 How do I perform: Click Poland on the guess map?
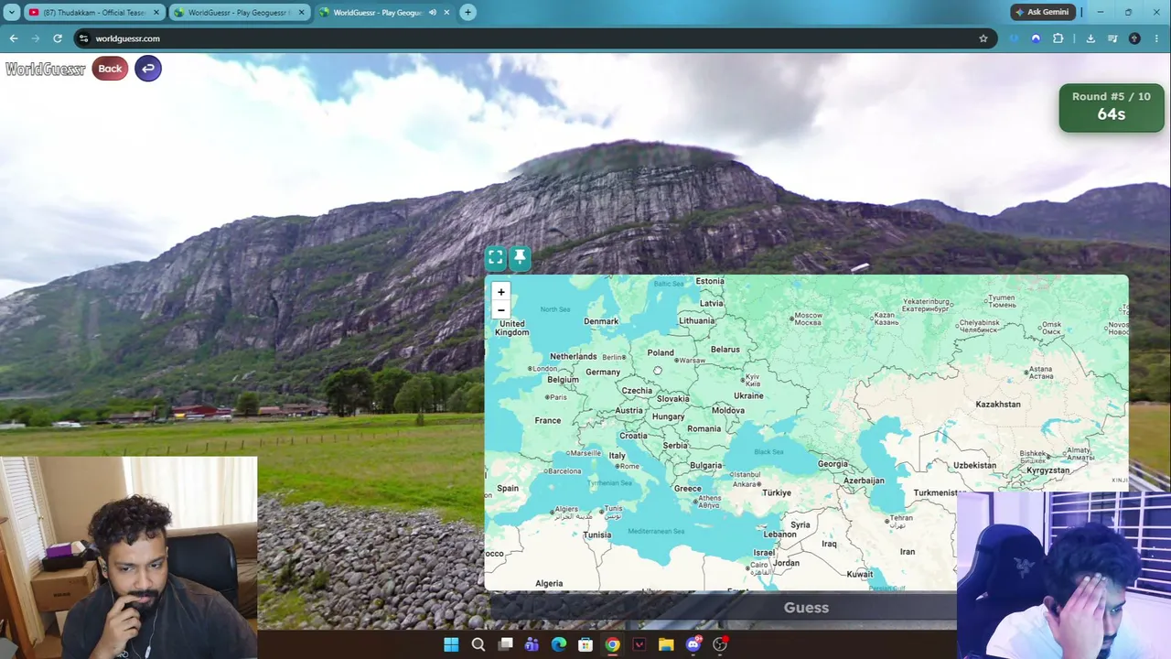(x=661, y=352)
